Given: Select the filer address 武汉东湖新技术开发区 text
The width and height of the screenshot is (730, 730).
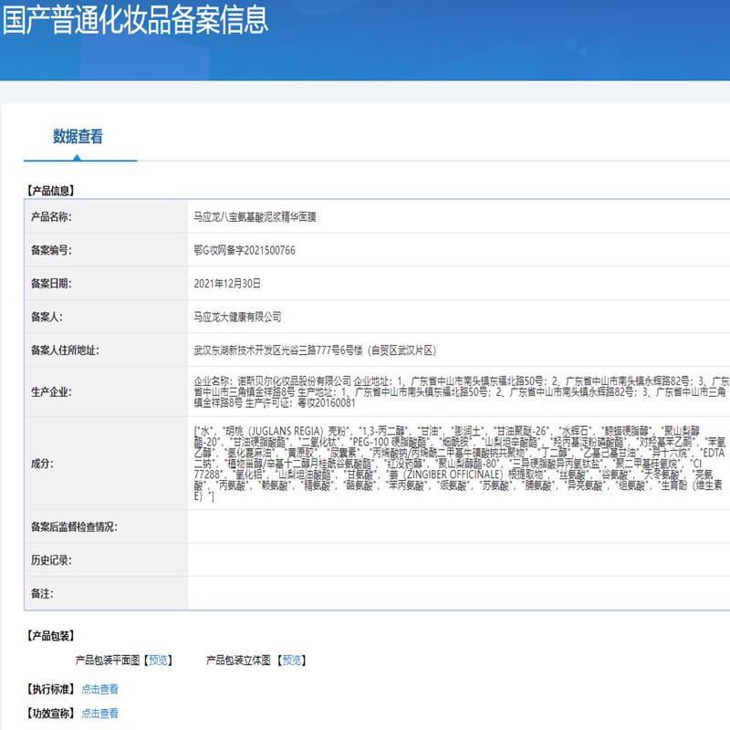Looking at the screenshot, I should (315, 350).
